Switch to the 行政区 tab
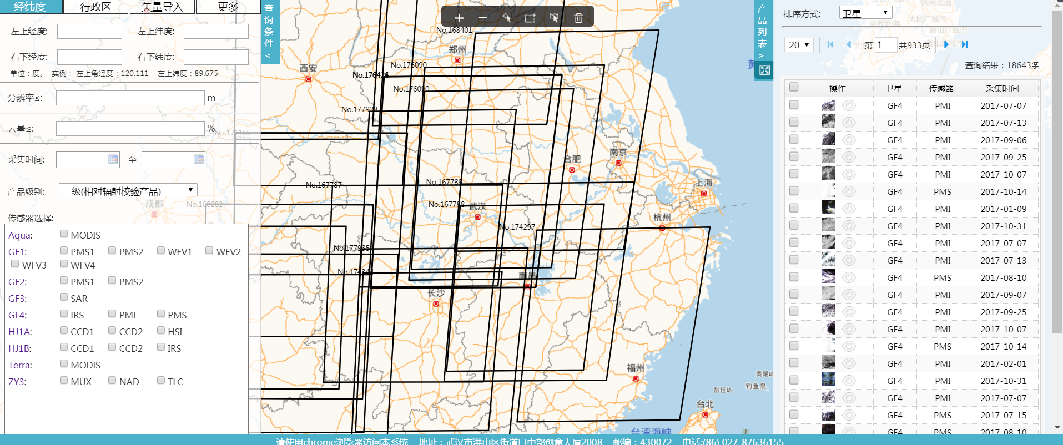Viewport: 1063px width, 445px height. click(x=95, y=7)
